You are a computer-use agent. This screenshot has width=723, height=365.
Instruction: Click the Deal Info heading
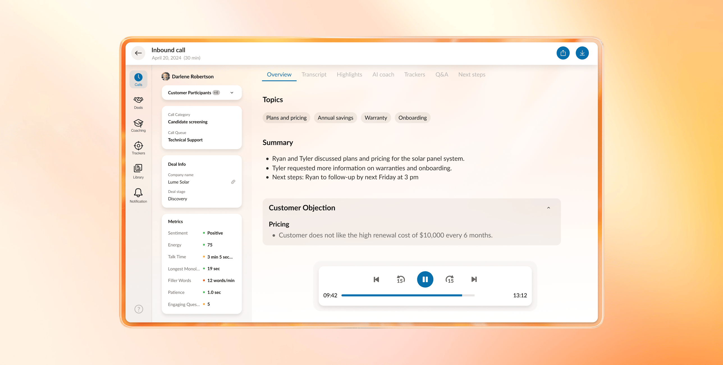click(x=177, y=164)
